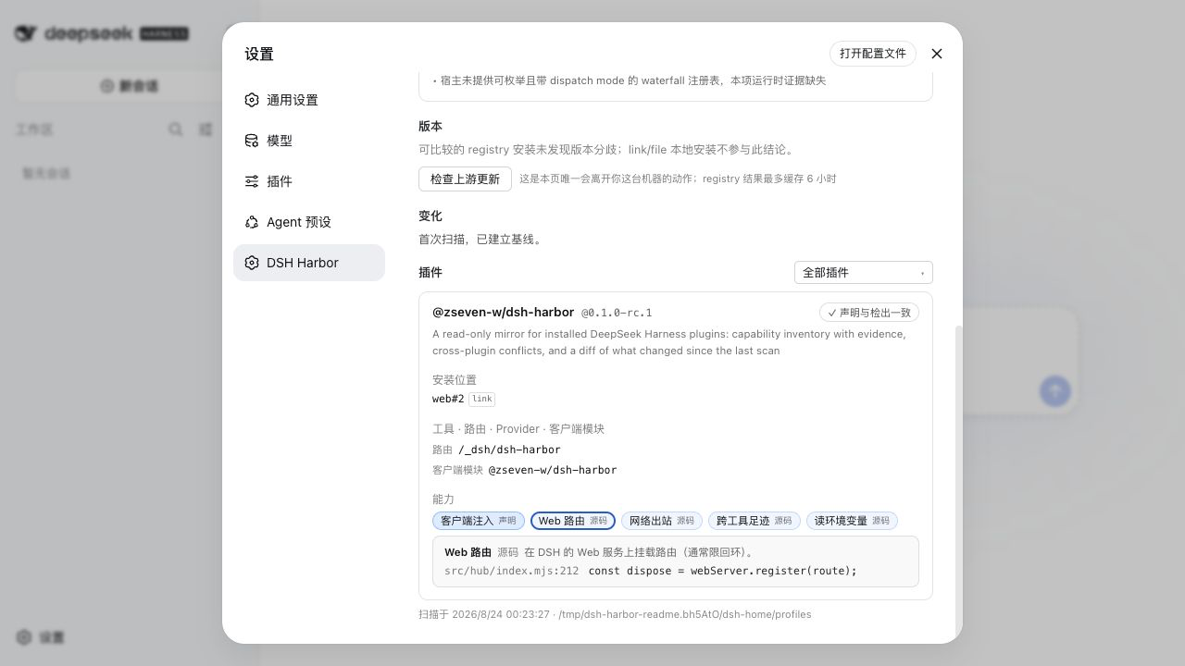Click web#2 install location text
Viewport: 1185px width, 666px height.
(x=448, y=400)
